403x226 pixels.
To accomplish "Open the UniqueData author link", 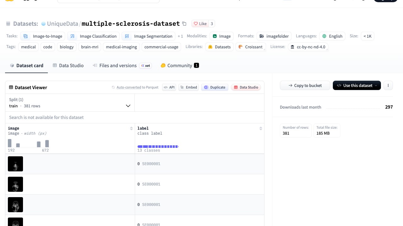I will point(63,24).
